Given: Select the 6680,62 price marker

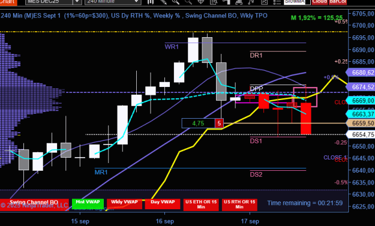Looking at the screenshot, I should [361, 73].
